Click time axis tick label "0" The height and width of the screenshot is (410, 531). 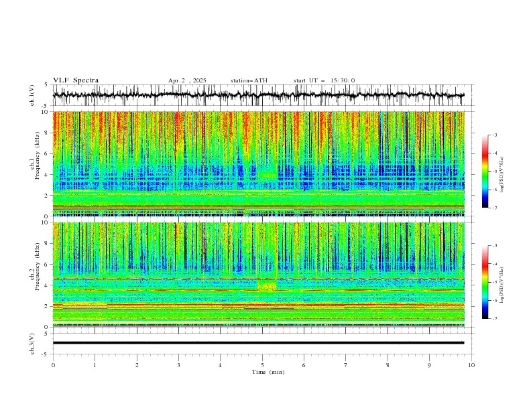click(53, 365)
